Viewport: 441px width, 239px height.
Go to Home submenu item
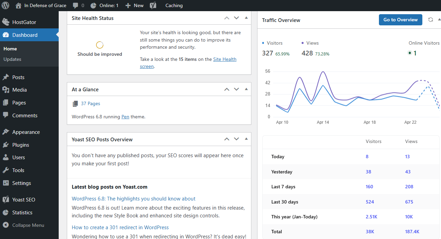coord(10,49)
